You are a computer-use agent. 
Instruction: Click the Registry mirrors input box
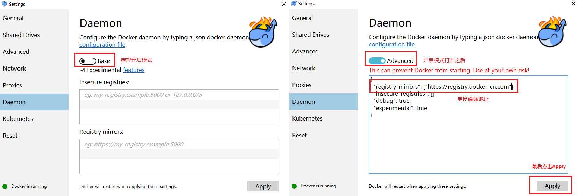pos(179,157)
